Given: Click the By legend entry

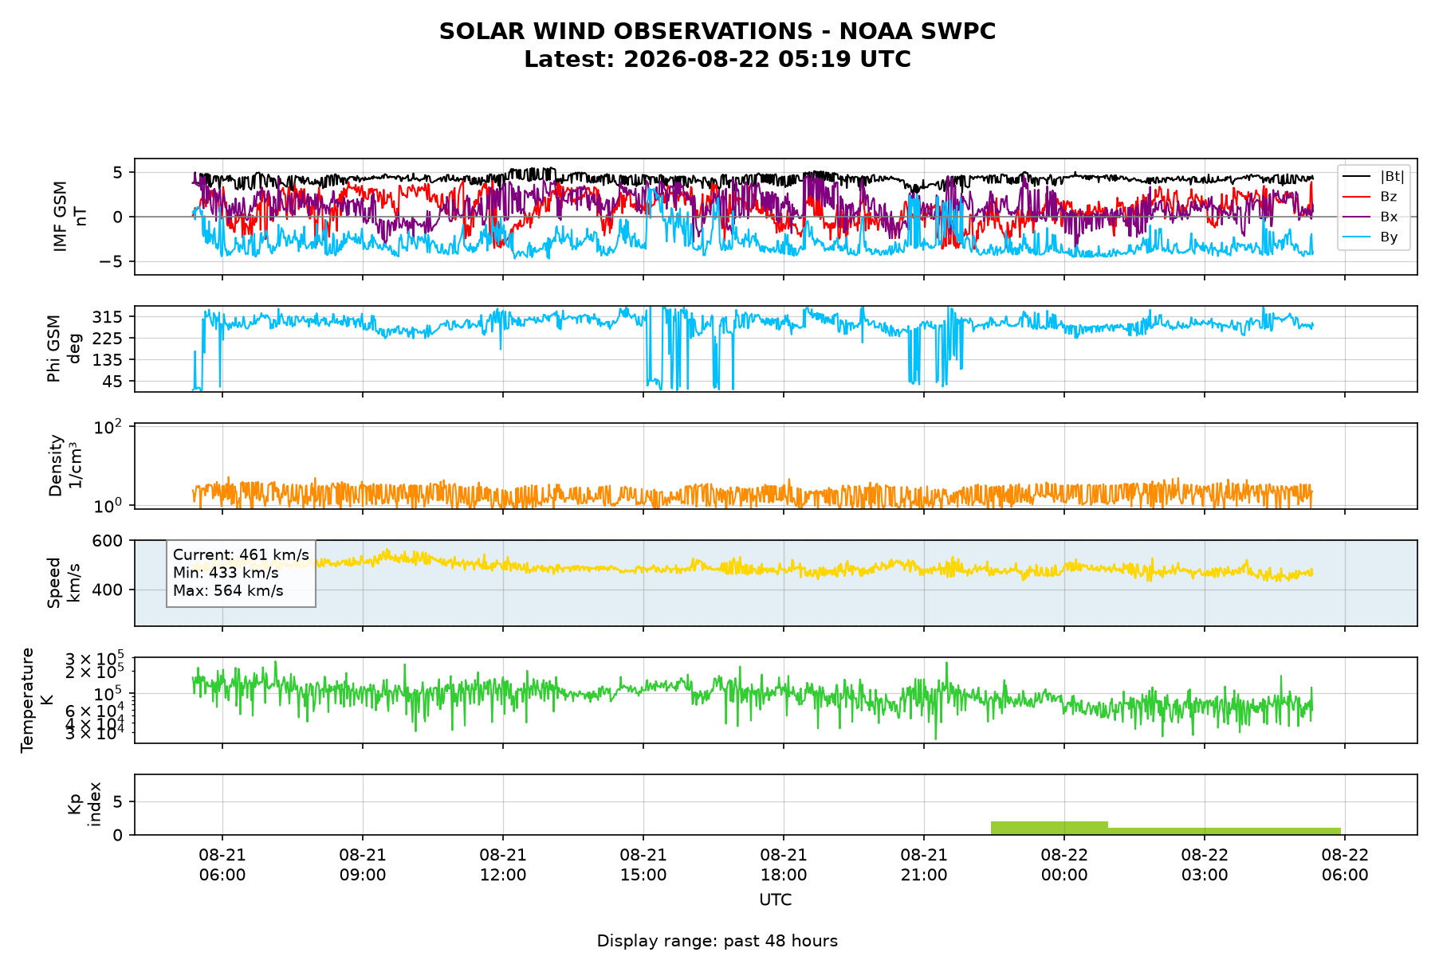Looking at the screenshot, I should pos(1370,237).
